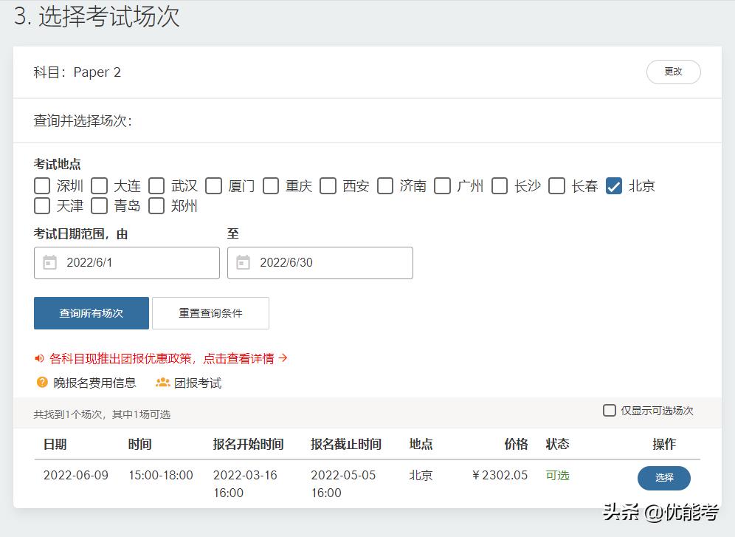Click the orange question mark for 晚报名费用信息
Screen dimensions: 735x537
41,383
